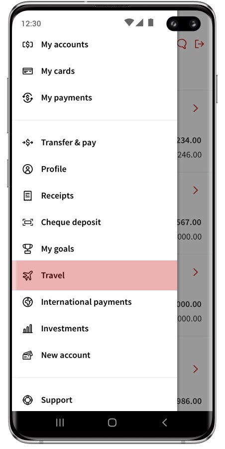The image size is (225, 449).
Task: Tap the Profile person icon
Action: [x=28, y=169]
